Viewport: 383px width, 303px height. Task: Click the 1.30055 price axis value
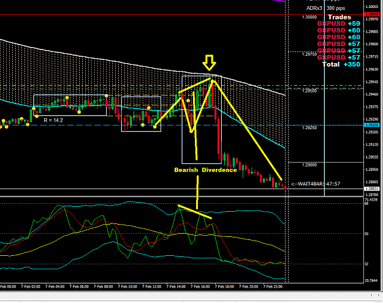click(372, 7)
